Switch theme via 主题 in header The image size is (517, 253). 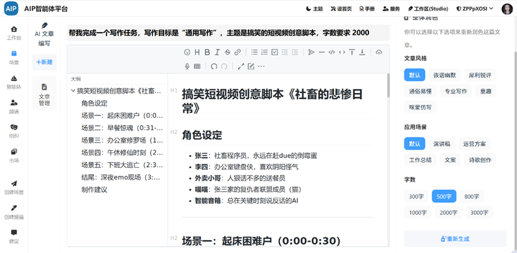314,9
